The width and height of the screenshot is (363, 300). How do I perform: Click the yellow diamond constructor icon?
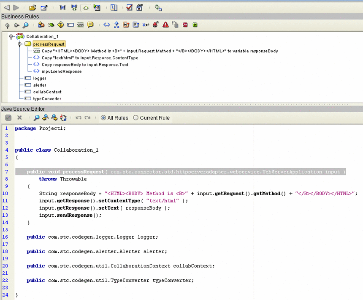[61, 25]
